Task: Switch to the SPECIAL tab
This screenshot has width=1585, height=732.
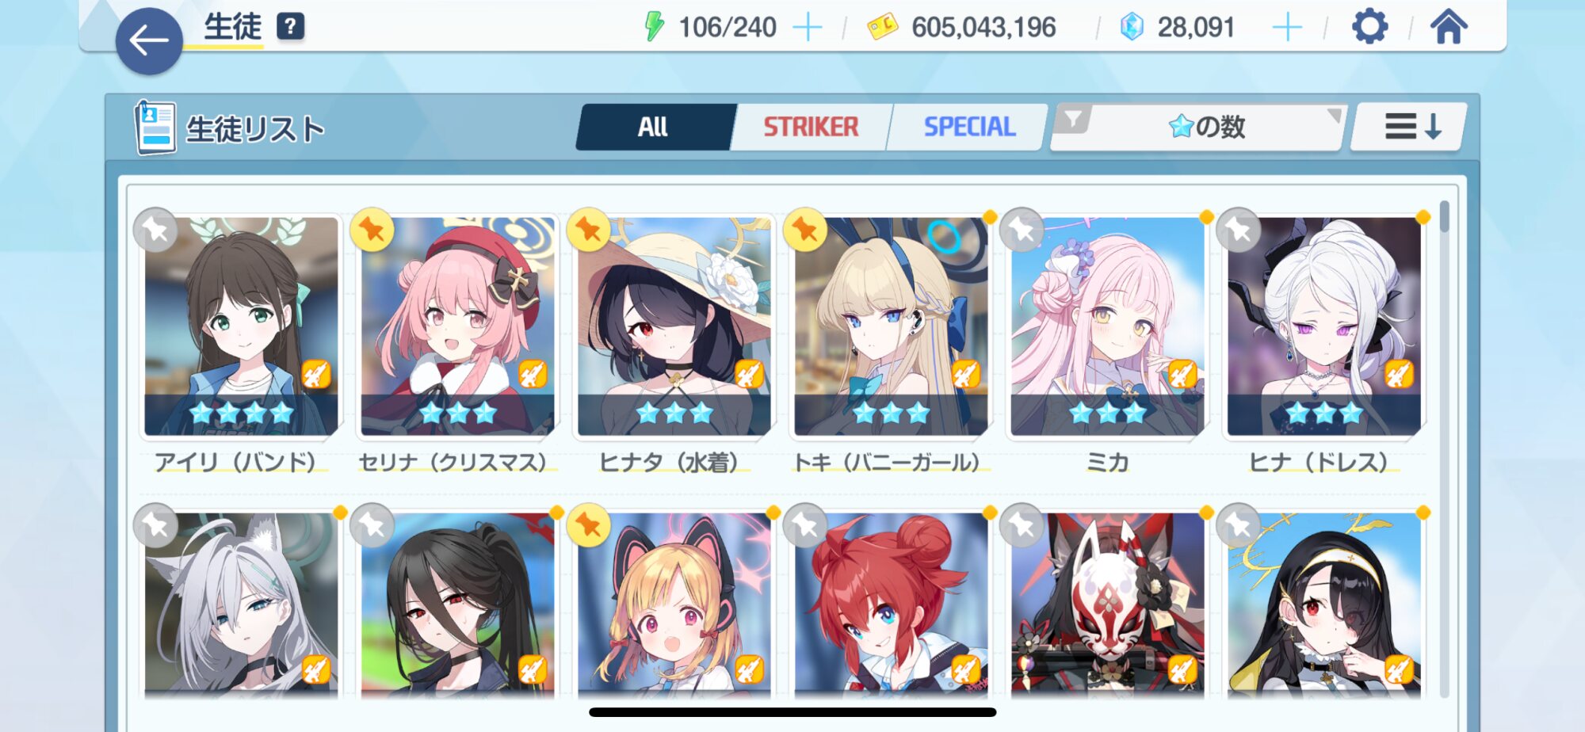Action: [x=968, y=127]
